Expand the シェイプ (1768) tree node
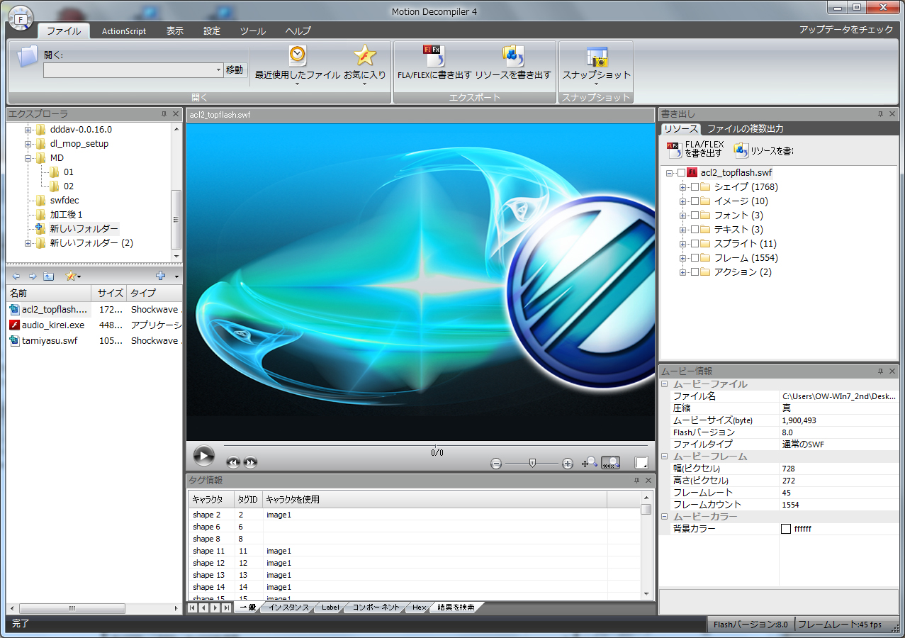The image size is (905, 638). coord(683,187)
